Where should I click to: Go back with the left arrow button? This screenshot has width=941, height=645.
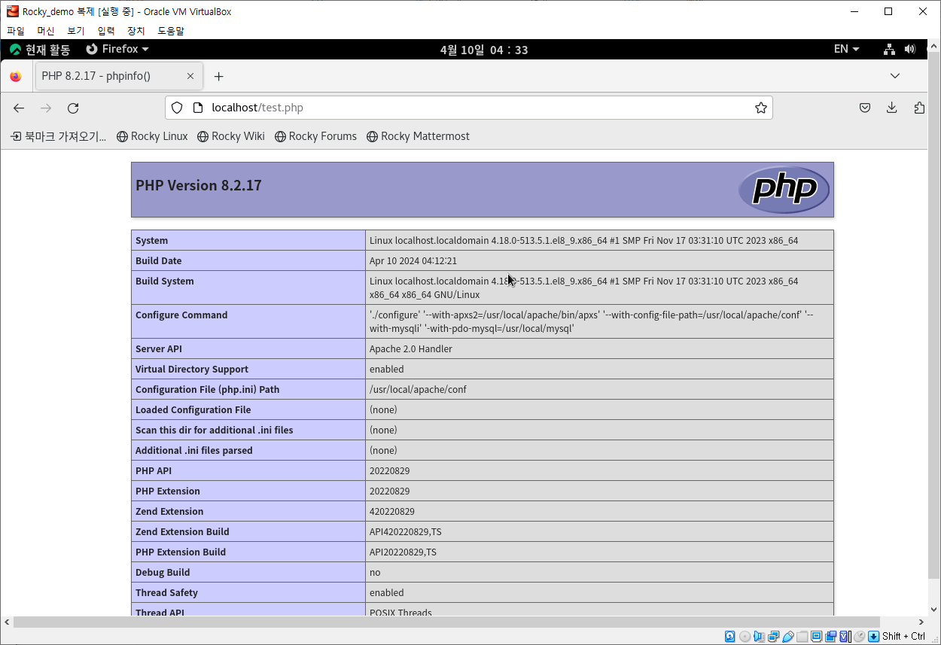coord(19,108)
